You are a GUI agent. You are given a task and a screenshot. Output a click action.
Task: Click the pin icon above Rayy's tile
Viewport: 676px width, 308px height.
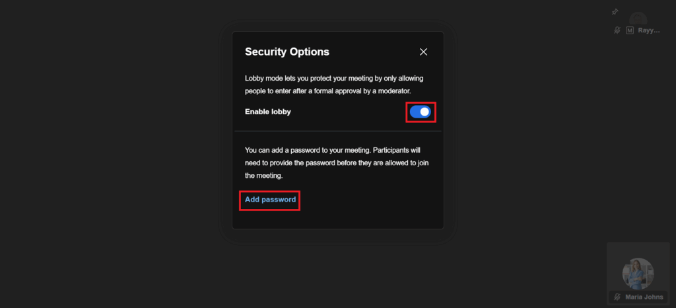pos(615,12)
